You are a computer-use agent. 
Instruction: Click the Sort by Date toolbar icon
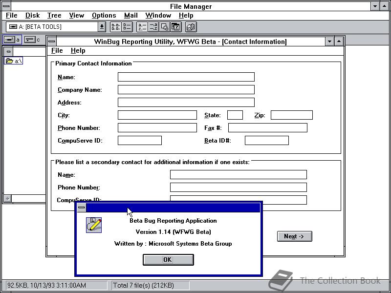176,27
